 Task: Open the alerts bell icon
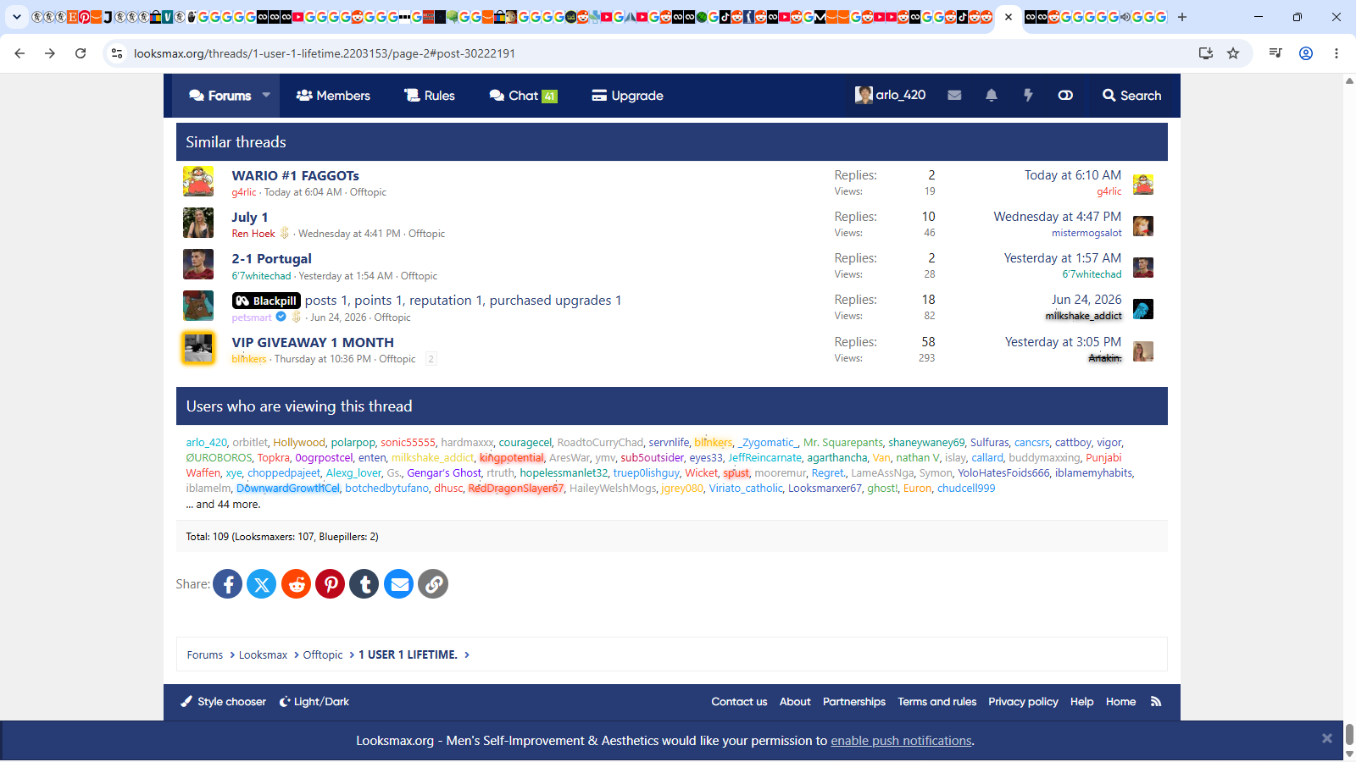click(992, 96)
